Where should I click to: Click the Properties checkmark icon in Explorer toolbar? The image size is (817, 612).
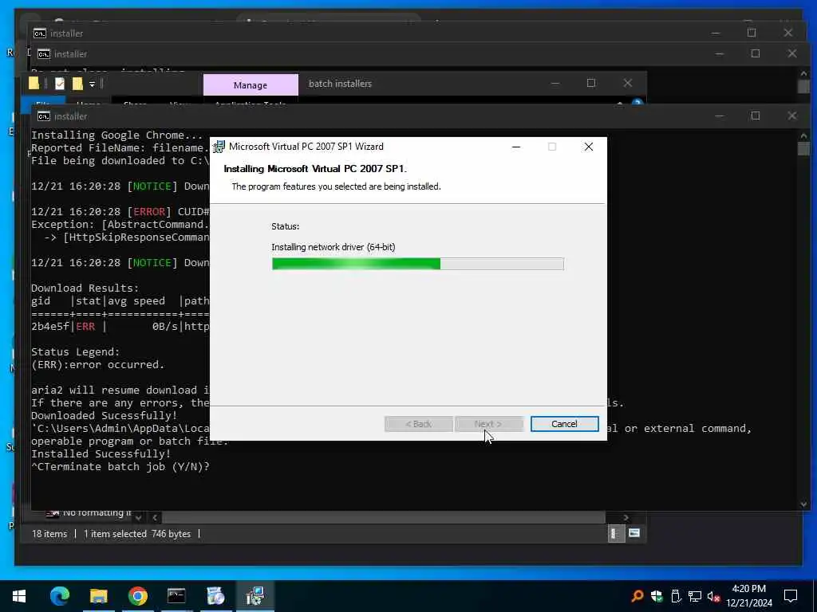(60, 83)
